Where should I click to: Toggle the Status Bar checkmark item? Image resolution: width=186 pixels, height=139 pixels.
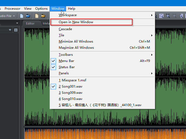click(67, 67)
